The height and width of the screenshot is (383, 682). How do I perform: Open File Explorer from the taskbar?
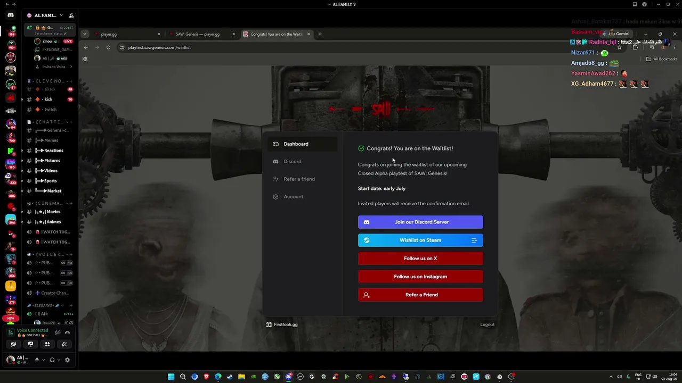point(241,377)
